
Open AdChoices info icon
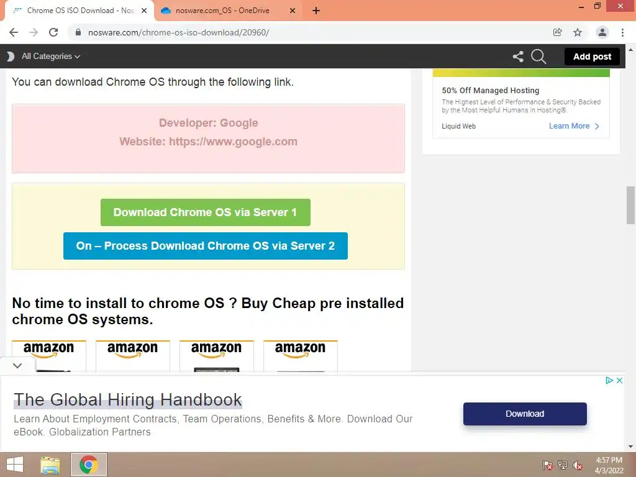[609, 381]
